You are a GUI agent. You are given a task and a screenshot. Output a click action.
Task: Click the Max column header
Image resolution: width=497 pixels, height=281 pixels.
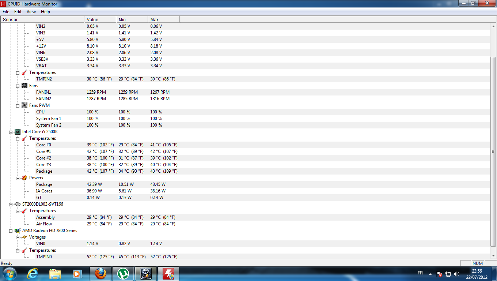pos(163,19)
